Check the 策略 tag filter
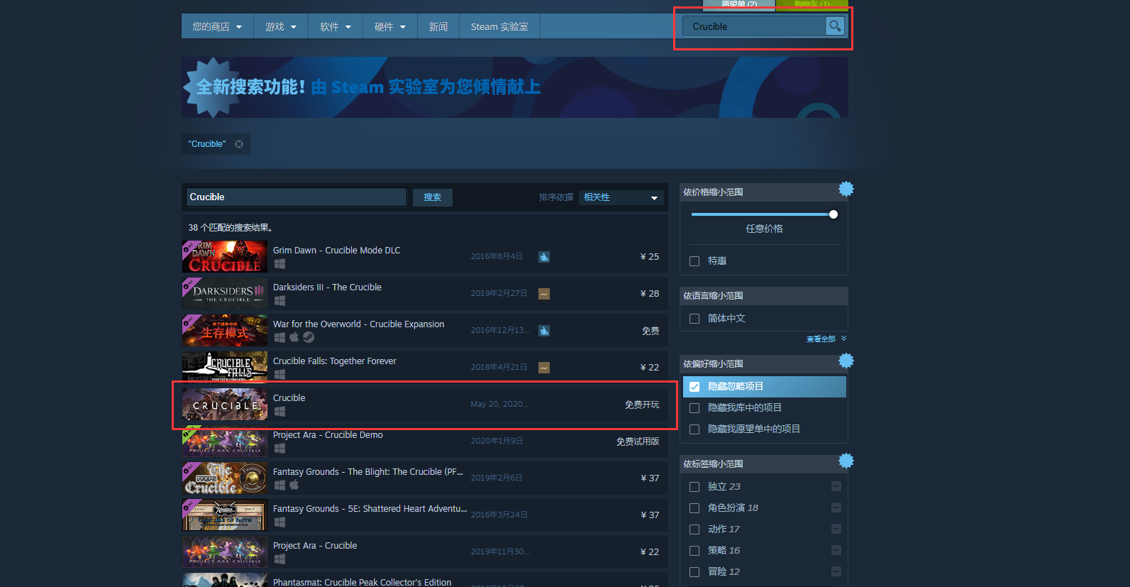The image size is (1130, 587). click(x=694, y=551)
